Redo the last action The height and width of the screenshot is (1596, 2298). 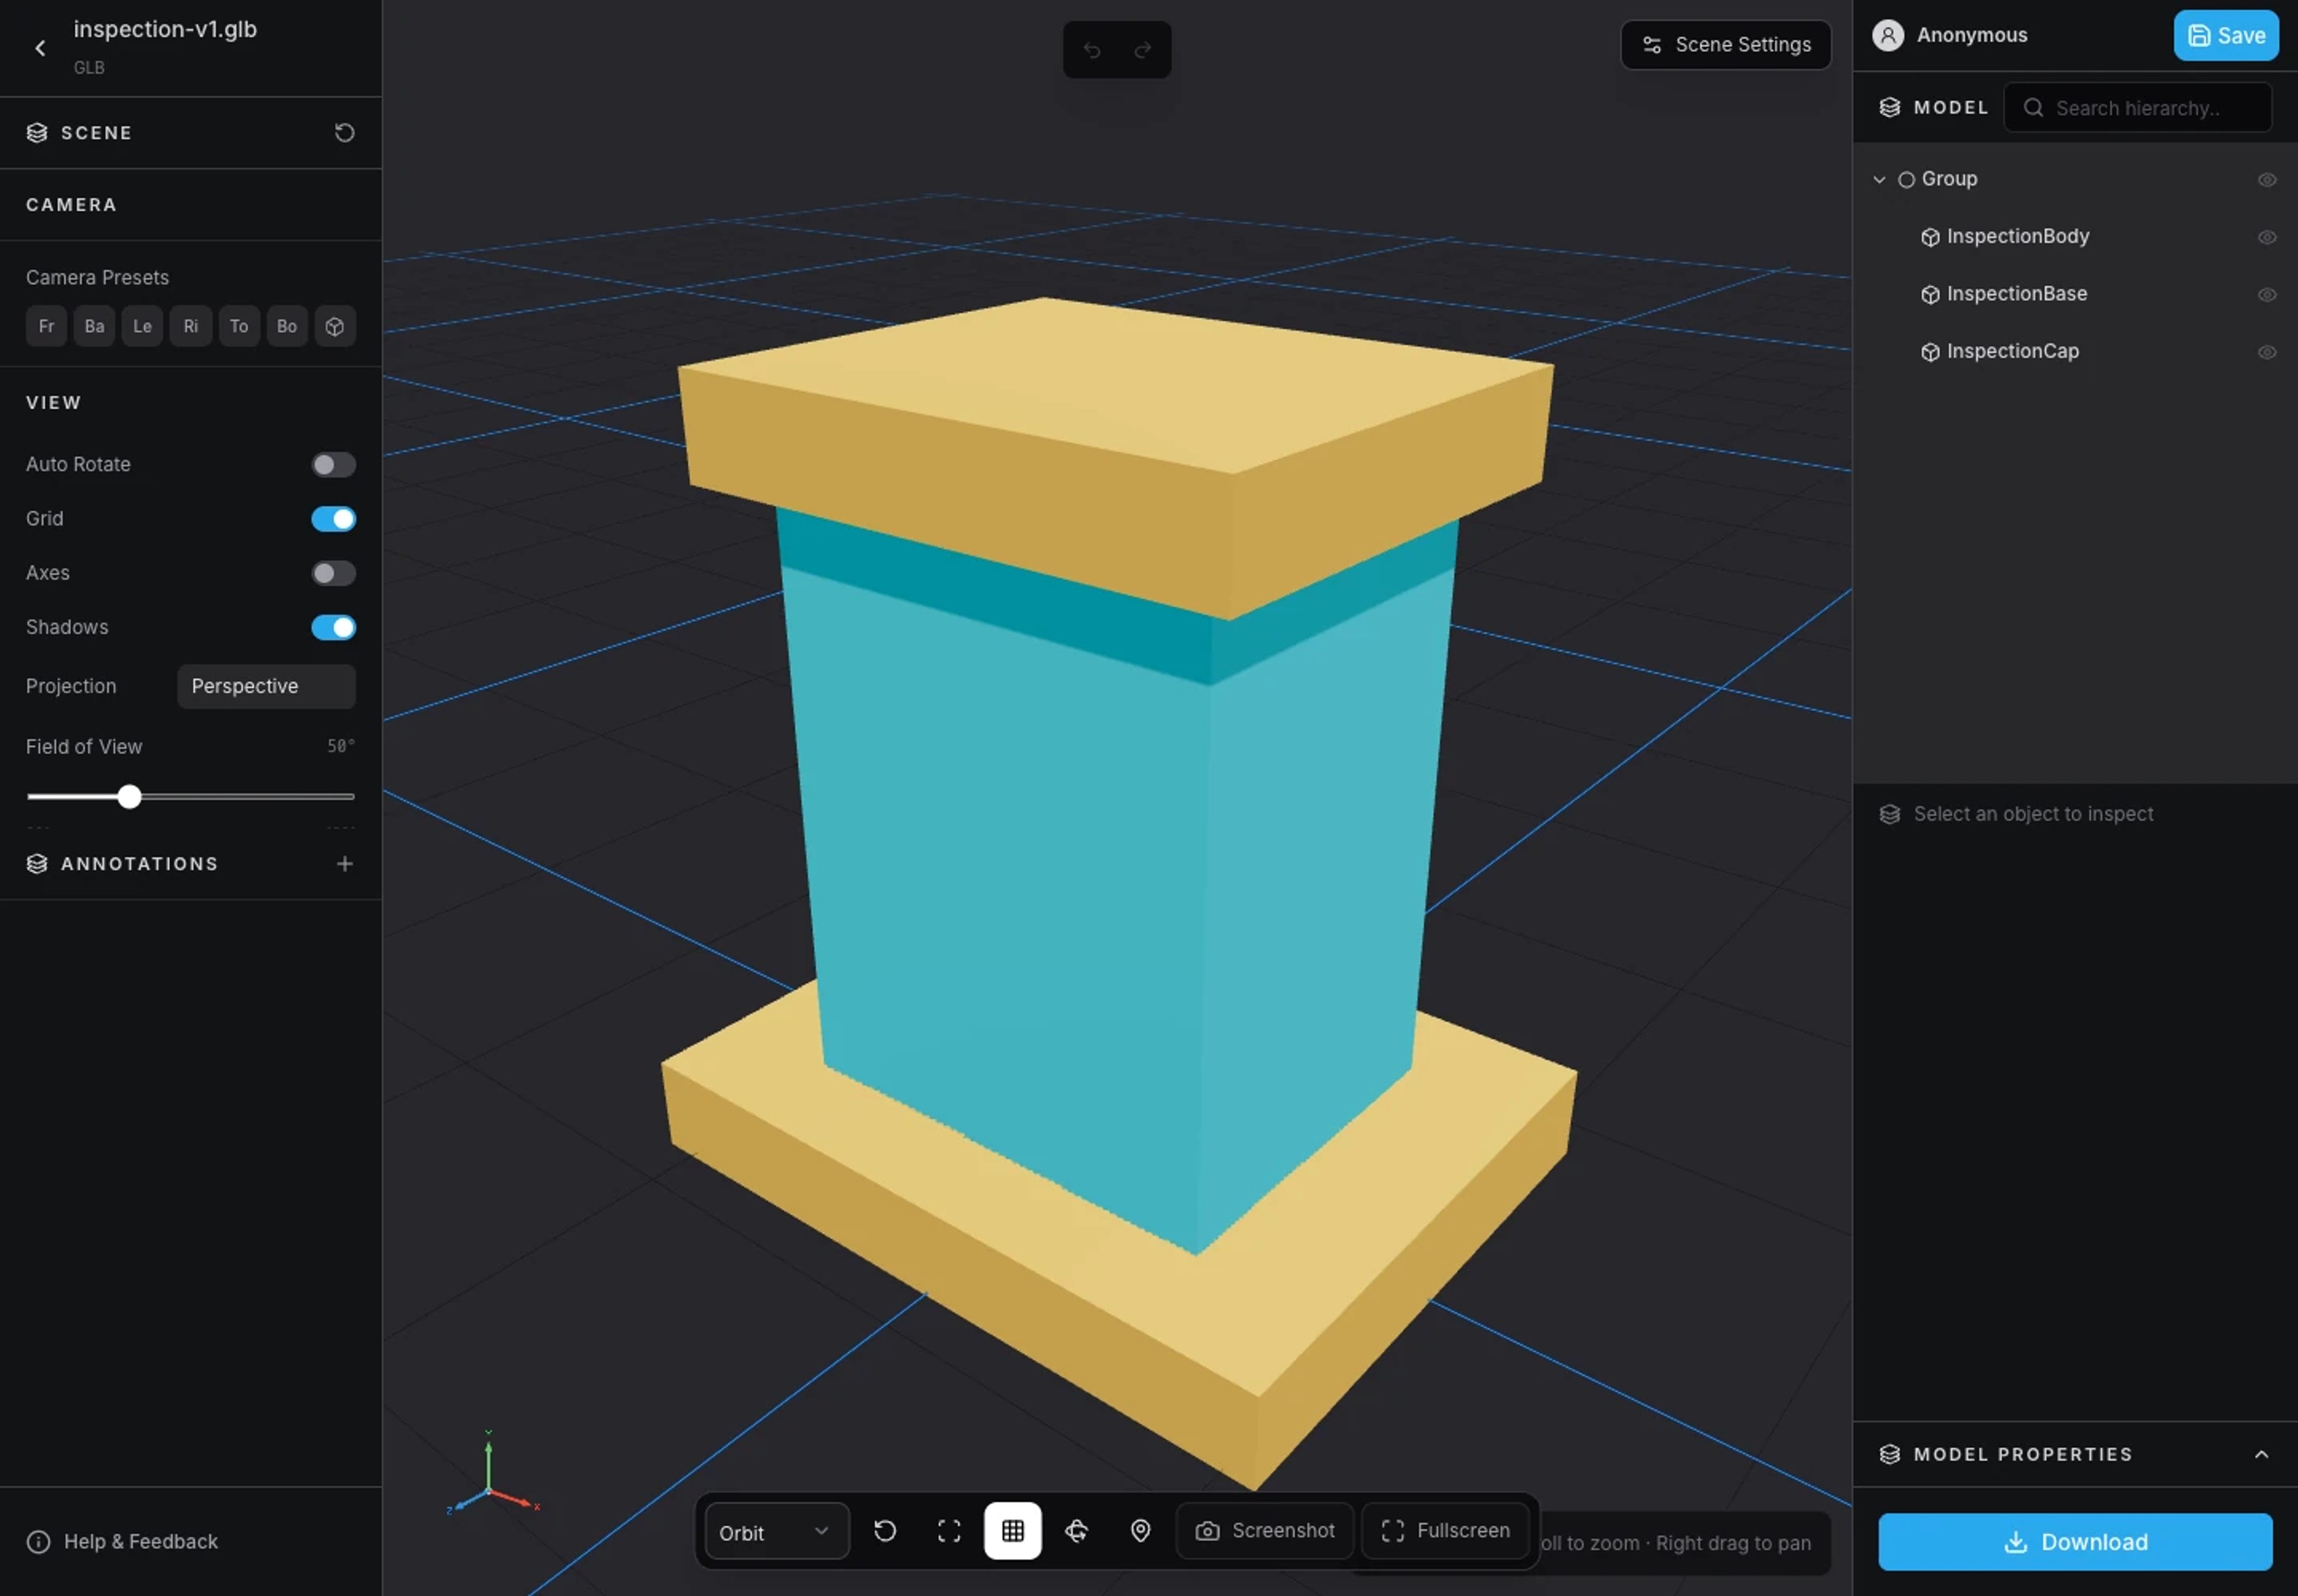[x=1142, y=50]
